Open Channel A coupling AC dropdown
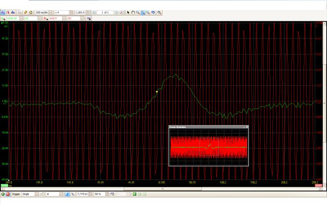This screenshot has width=327, height=204. [40, 18]
